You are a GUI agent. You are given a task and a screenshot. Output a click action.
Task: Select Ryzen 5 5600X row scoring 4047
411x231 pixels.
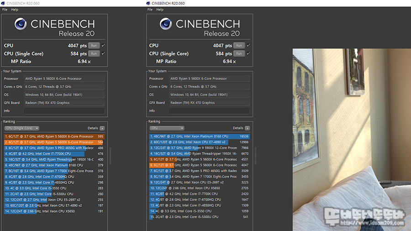(x=199, y=165)
